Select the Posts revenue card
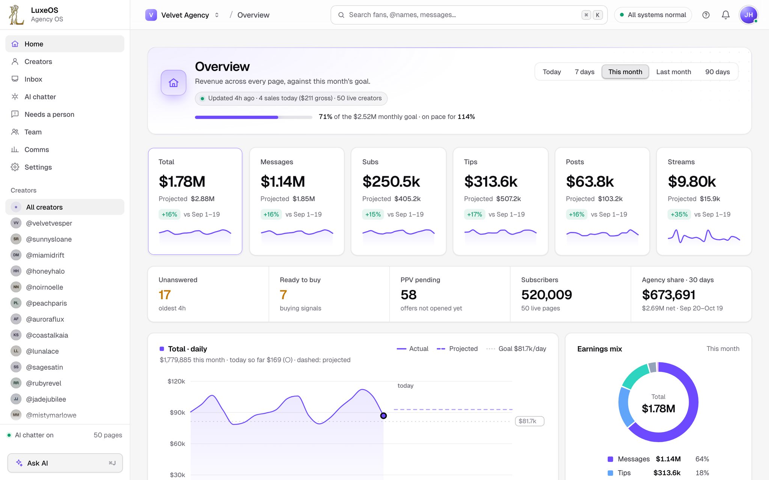Screen dimensions: 769x480 click(x=602, y=201)
